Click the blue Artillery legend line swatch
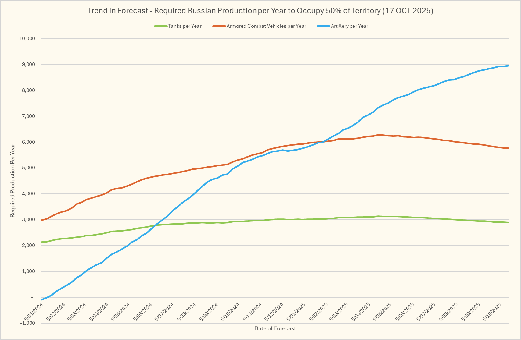 click(x=323, y=26)
